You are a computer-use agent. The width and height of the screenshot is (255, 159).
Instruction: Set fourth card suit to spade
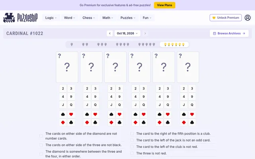click(x=135, y=114)
